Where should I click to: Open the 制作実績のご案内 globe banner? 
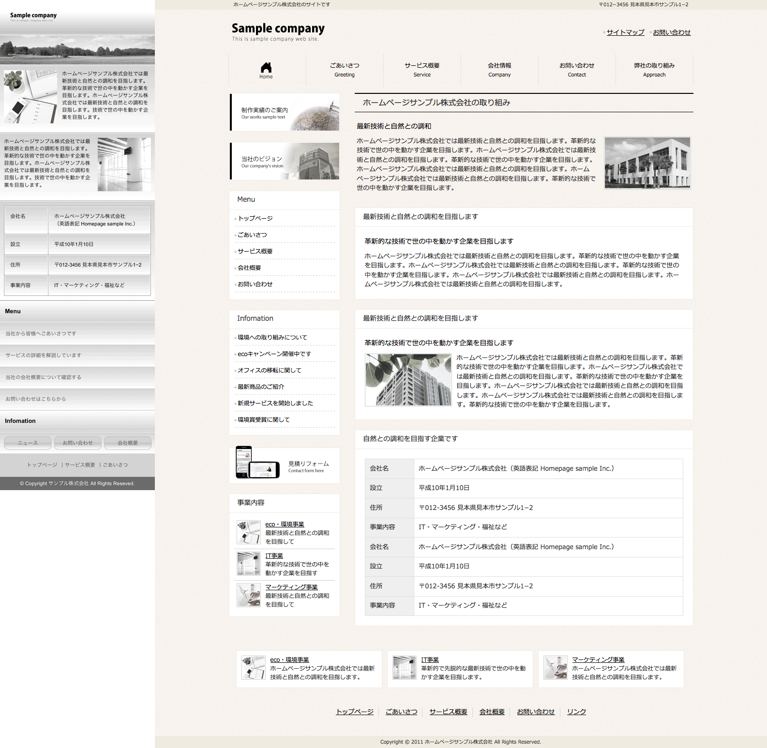[x=285, y=113]
